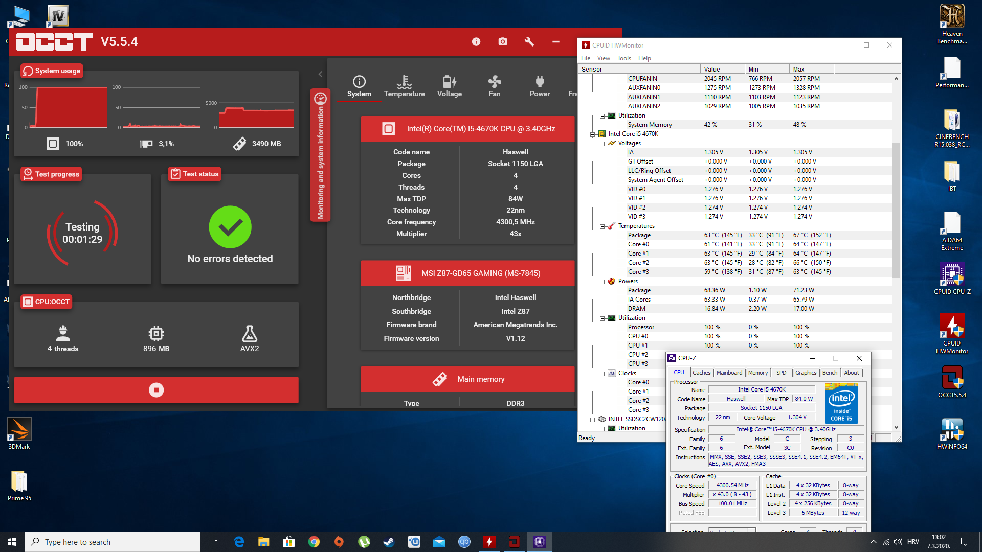The width and height of the screenshot is (982, 552).
Task: Open Origin from the taskbar
Action: (x=339, y=542)
